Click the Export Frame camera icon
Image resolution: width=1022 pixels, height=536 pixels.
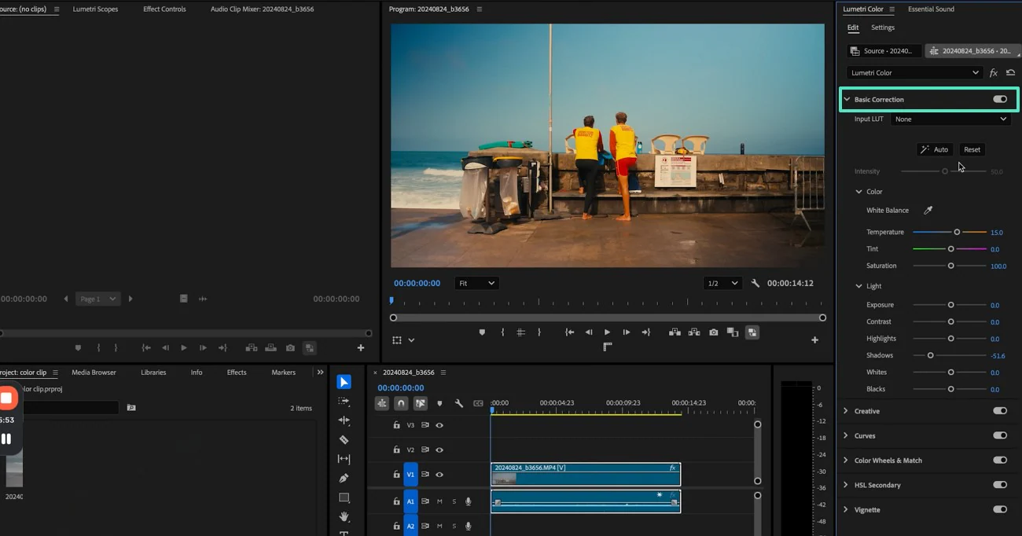click(713, 332)
